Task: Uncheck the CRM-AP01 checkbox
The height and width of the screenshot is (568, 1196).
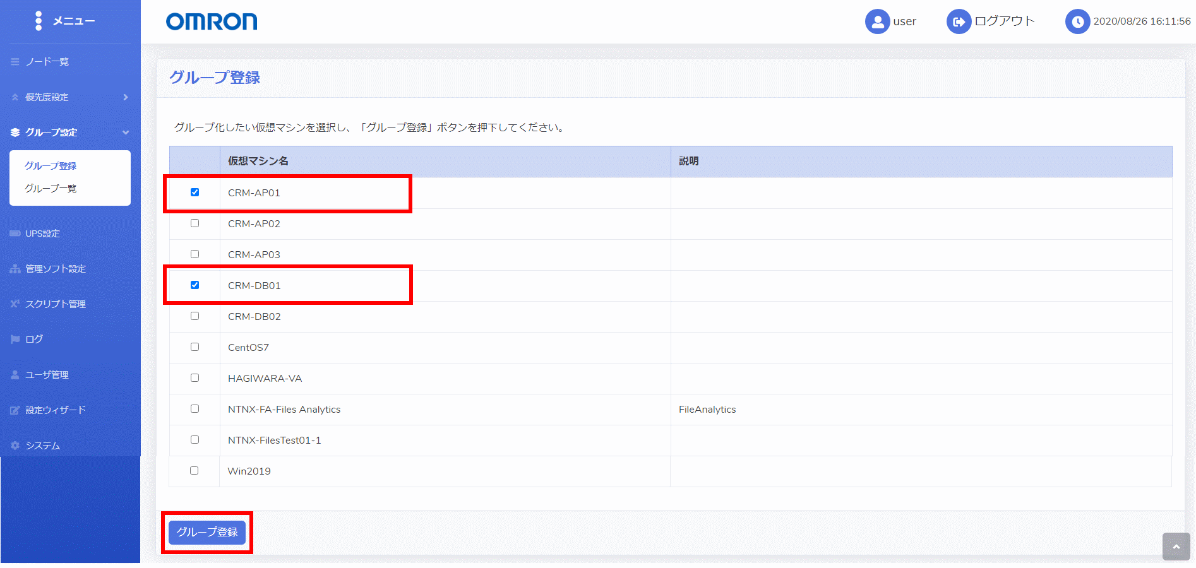Action: pyautogui.click(x=194, y=192)
